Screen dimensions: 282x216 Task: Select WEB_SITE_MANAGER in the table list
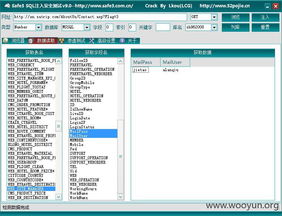[x=31, y=189]
